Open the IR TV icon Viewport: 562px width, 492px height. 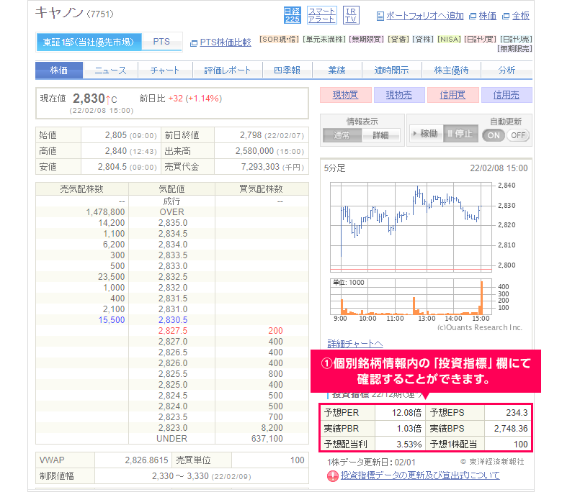(x=351, y=15)
